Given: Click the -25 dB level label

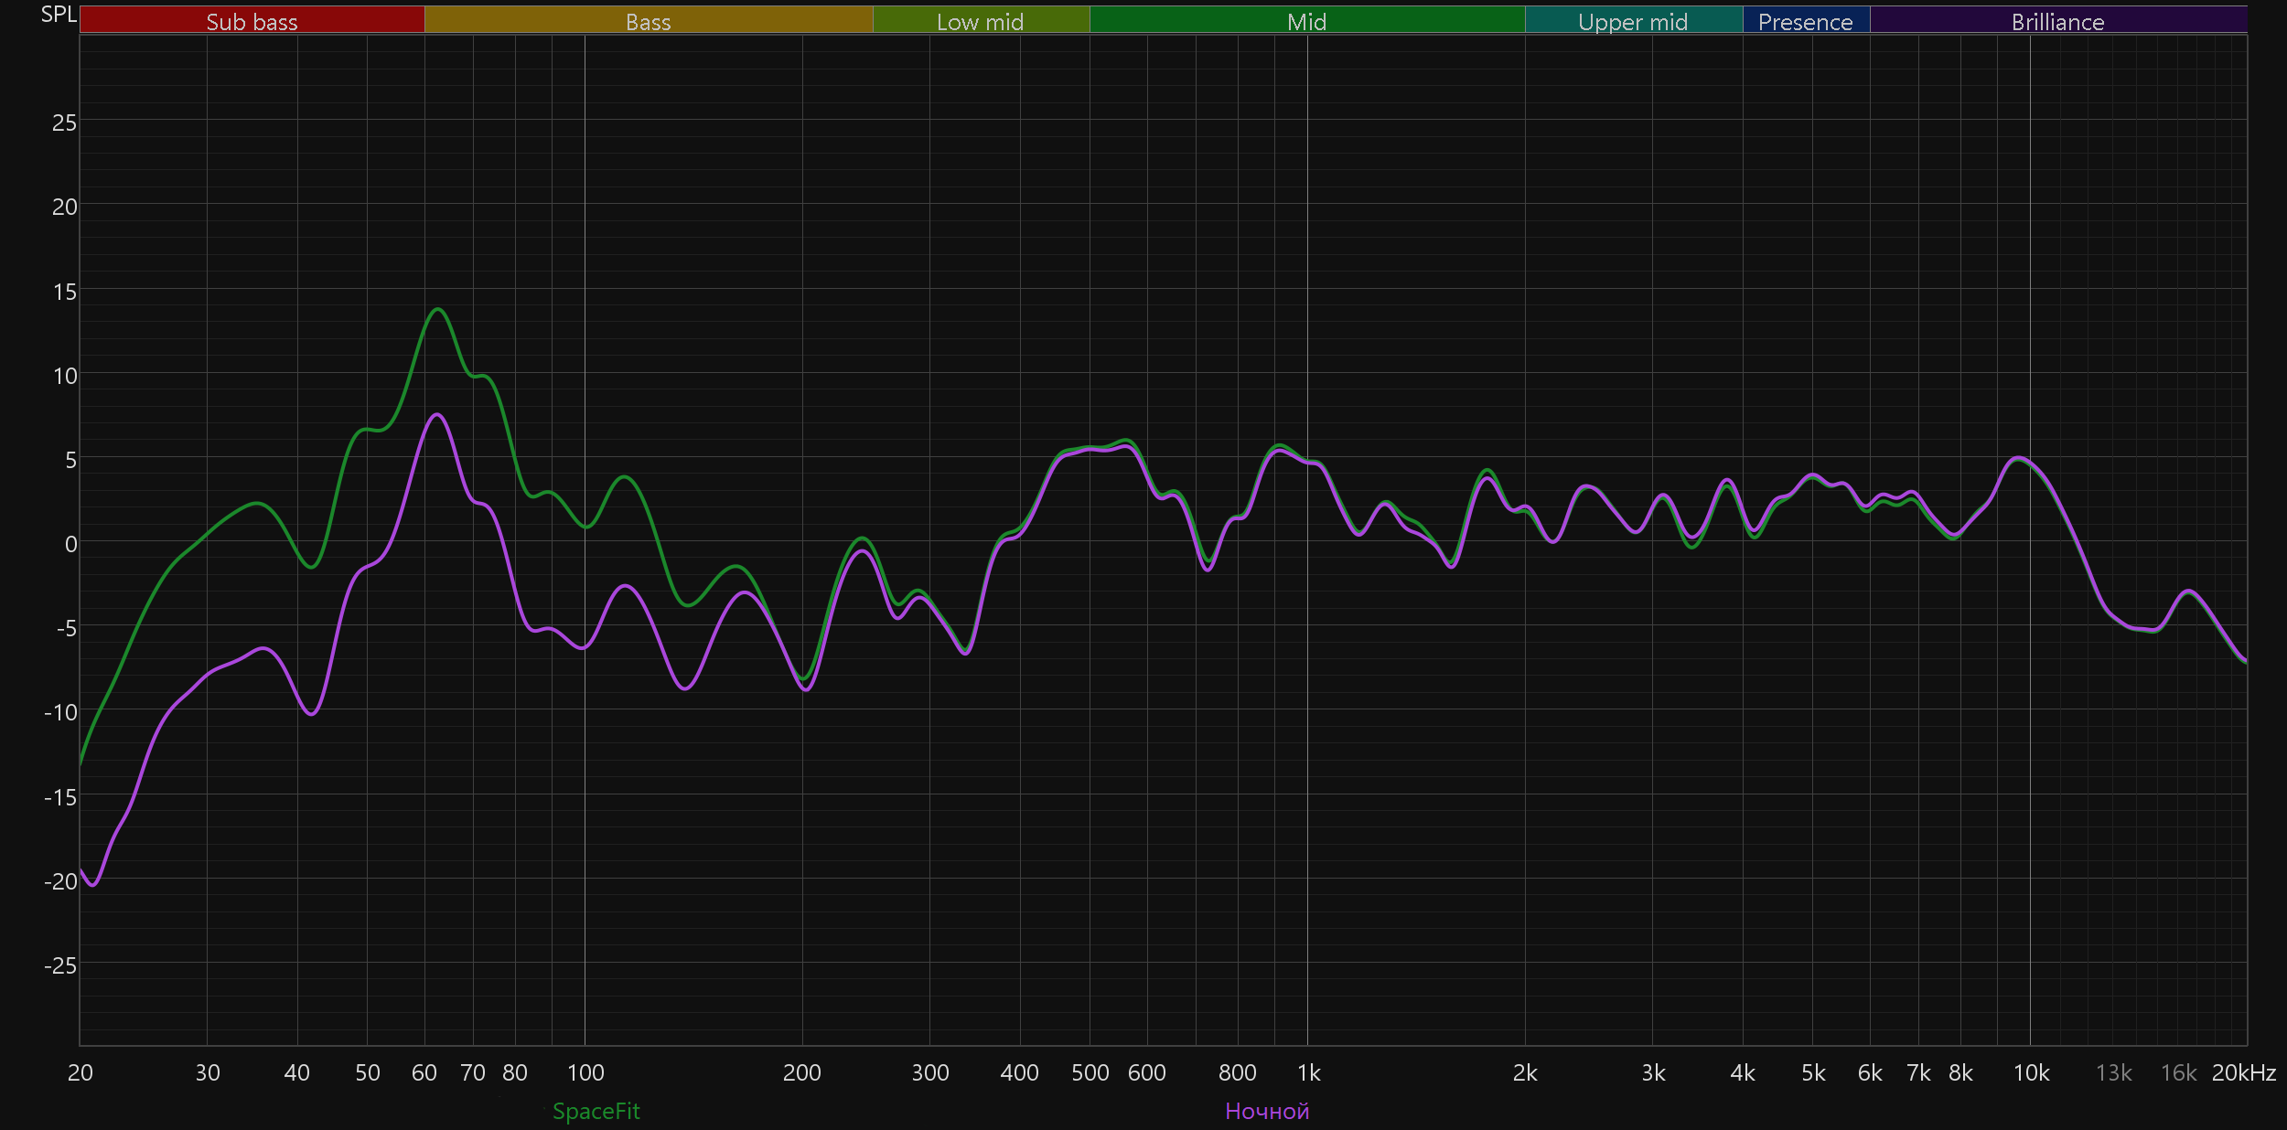Looking at the screenshot, I should [x=60, y=965].
